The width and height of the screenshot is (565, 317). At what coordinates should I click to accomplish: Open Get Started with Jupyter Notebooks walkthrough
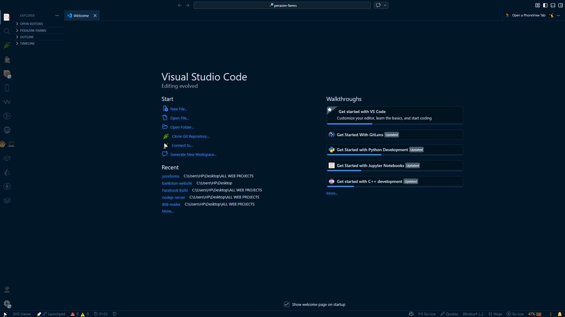[x=395, y=166]
